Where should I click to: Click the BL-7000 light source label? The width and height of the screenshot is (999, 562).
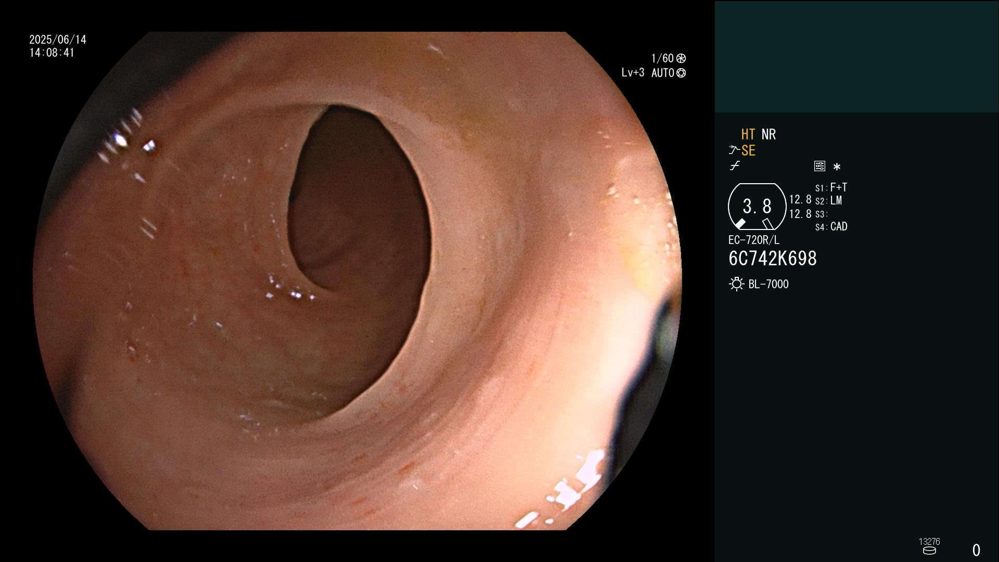pos(769,284)
